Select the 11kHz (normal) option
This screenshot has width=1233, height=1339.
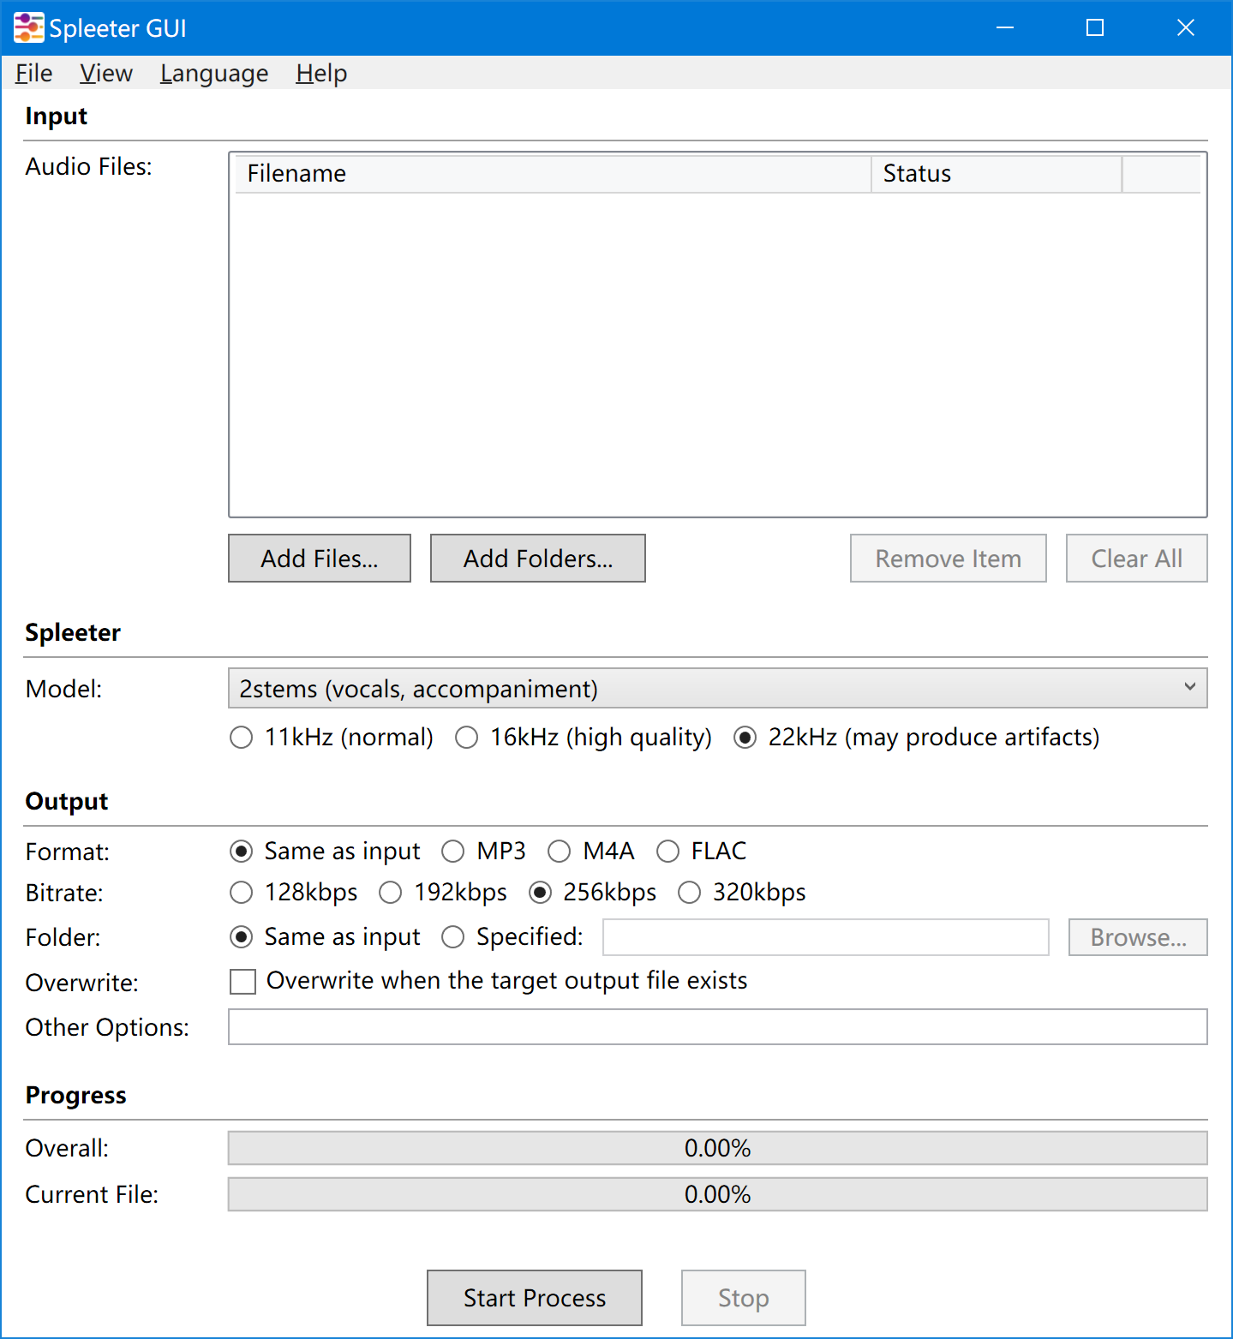[332, 738]
